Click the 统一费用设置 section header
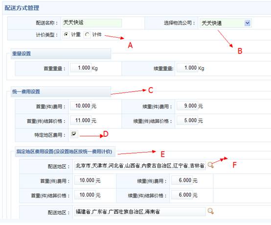 (x=26, y=92)
